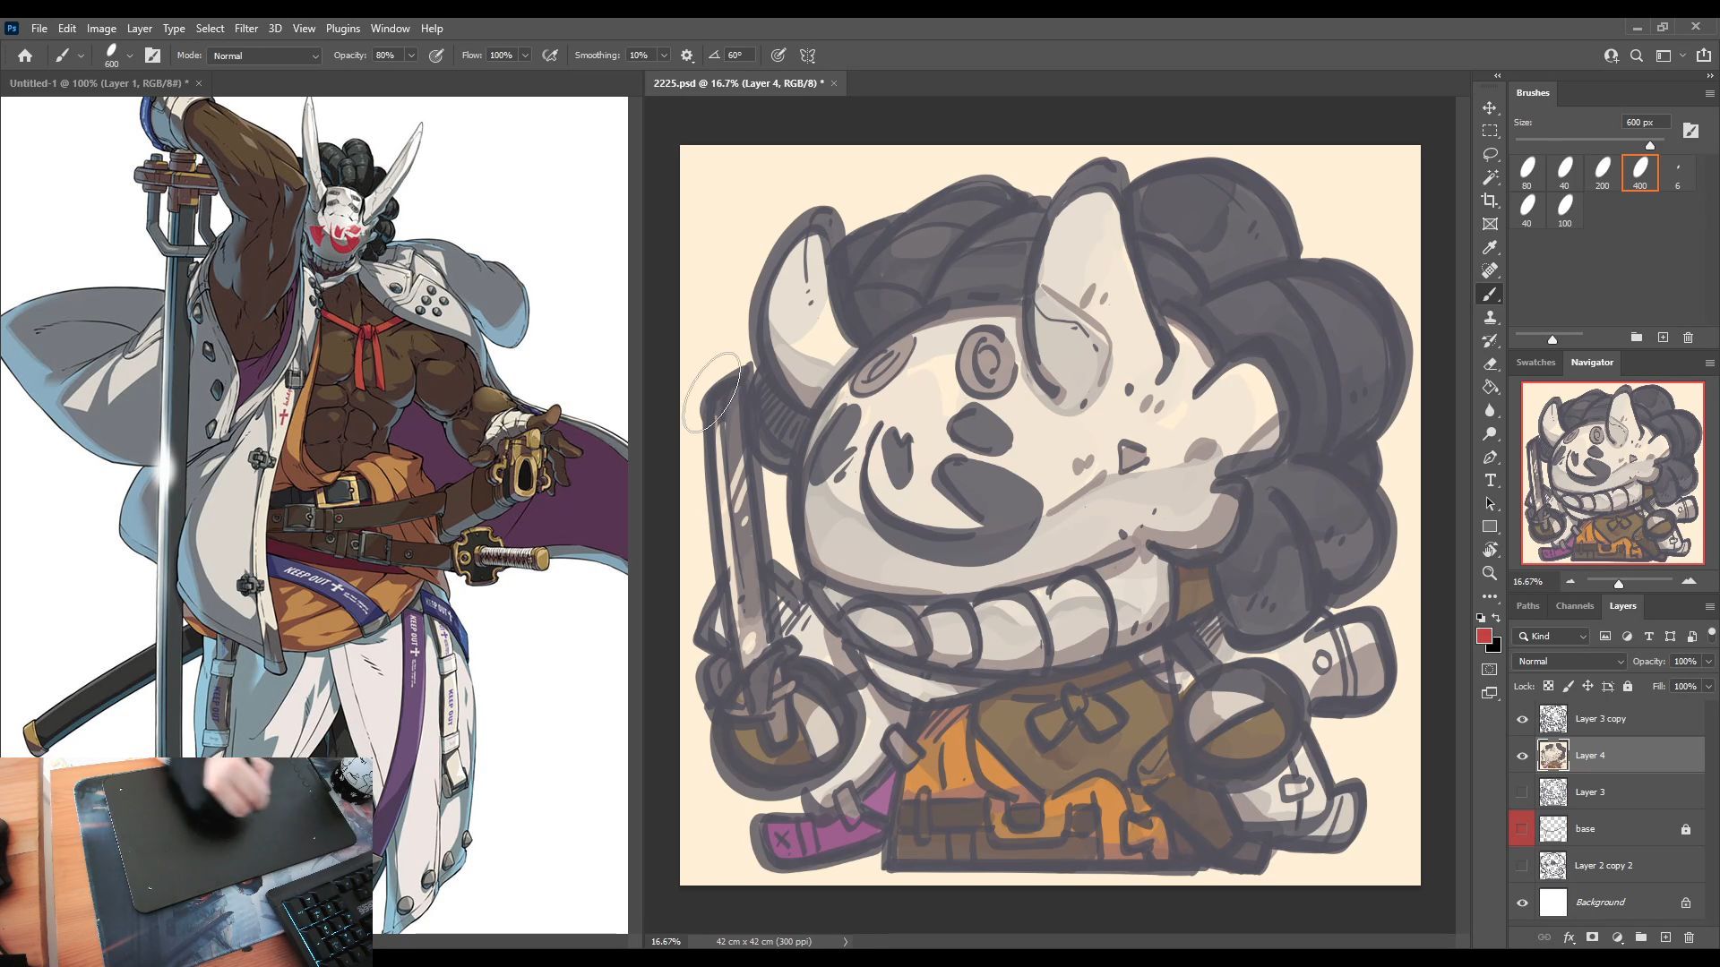
Task: Open the Layer menu
Action: (139, 29)
